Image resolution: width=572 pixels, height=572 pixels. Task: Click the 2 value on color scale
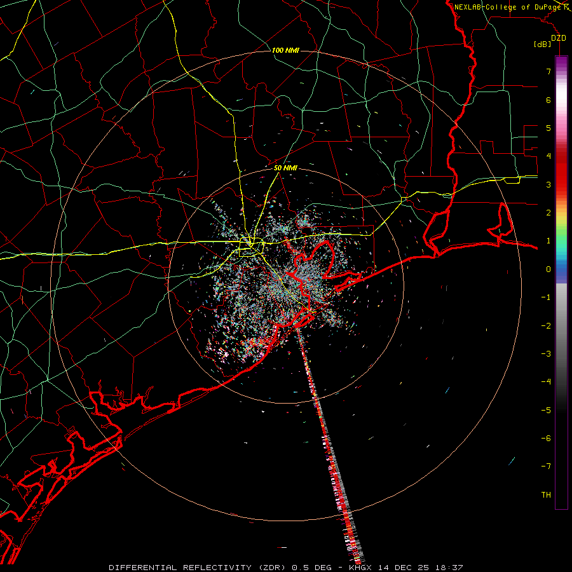pos(548,213)
